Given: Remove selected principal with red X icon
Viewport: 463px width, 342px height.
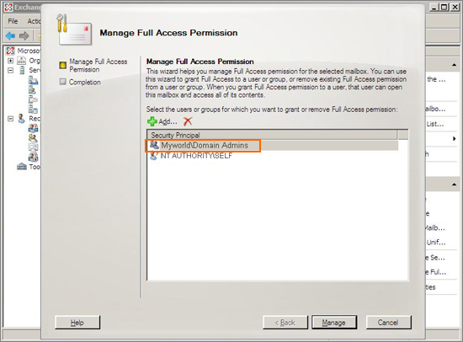Looking at the screenshot, I should point(188,121).
